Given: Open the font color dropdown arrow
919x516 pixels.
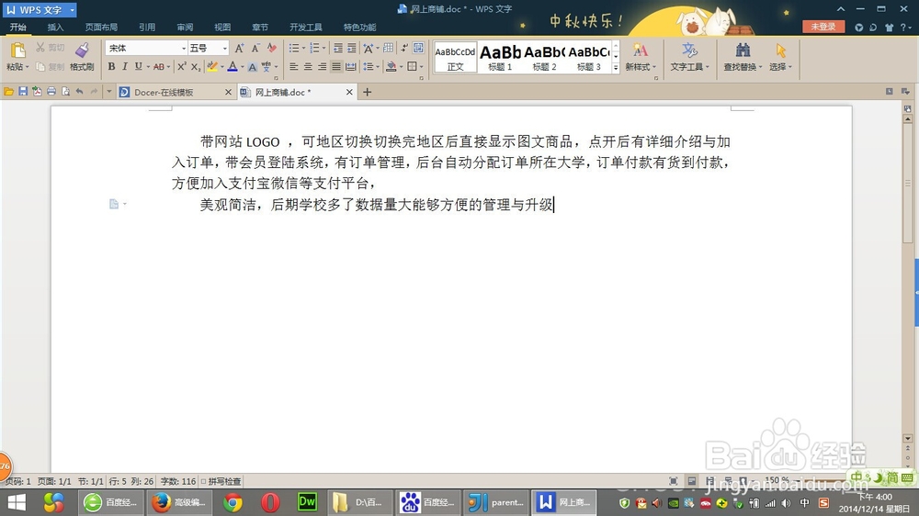Looking at the screenshot, I should 242,67.
